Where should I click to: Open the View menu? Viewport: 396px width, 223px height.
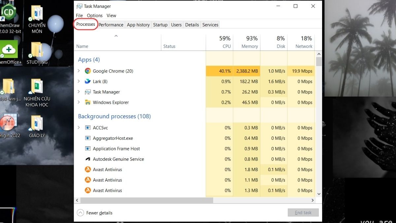pos(111,16)
